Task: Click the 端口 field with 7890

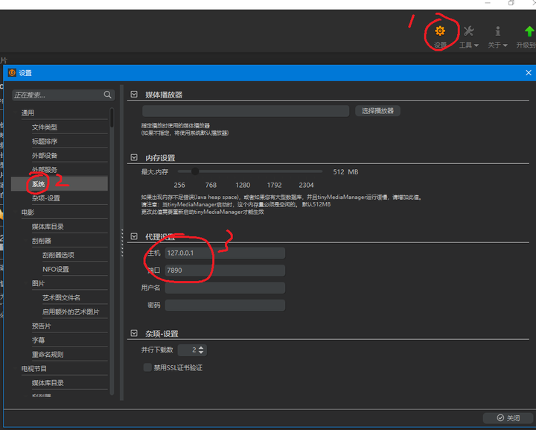Action: coord(225,271)
